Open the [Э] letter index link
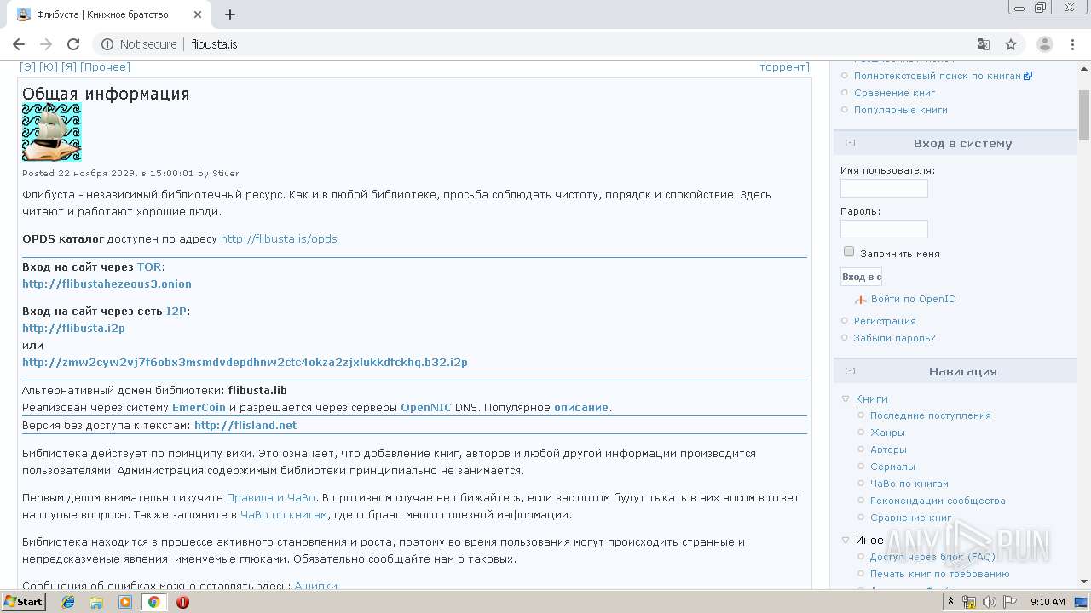Image resolution: width=1091 pixels, height=613 pixels. point(28,66)
